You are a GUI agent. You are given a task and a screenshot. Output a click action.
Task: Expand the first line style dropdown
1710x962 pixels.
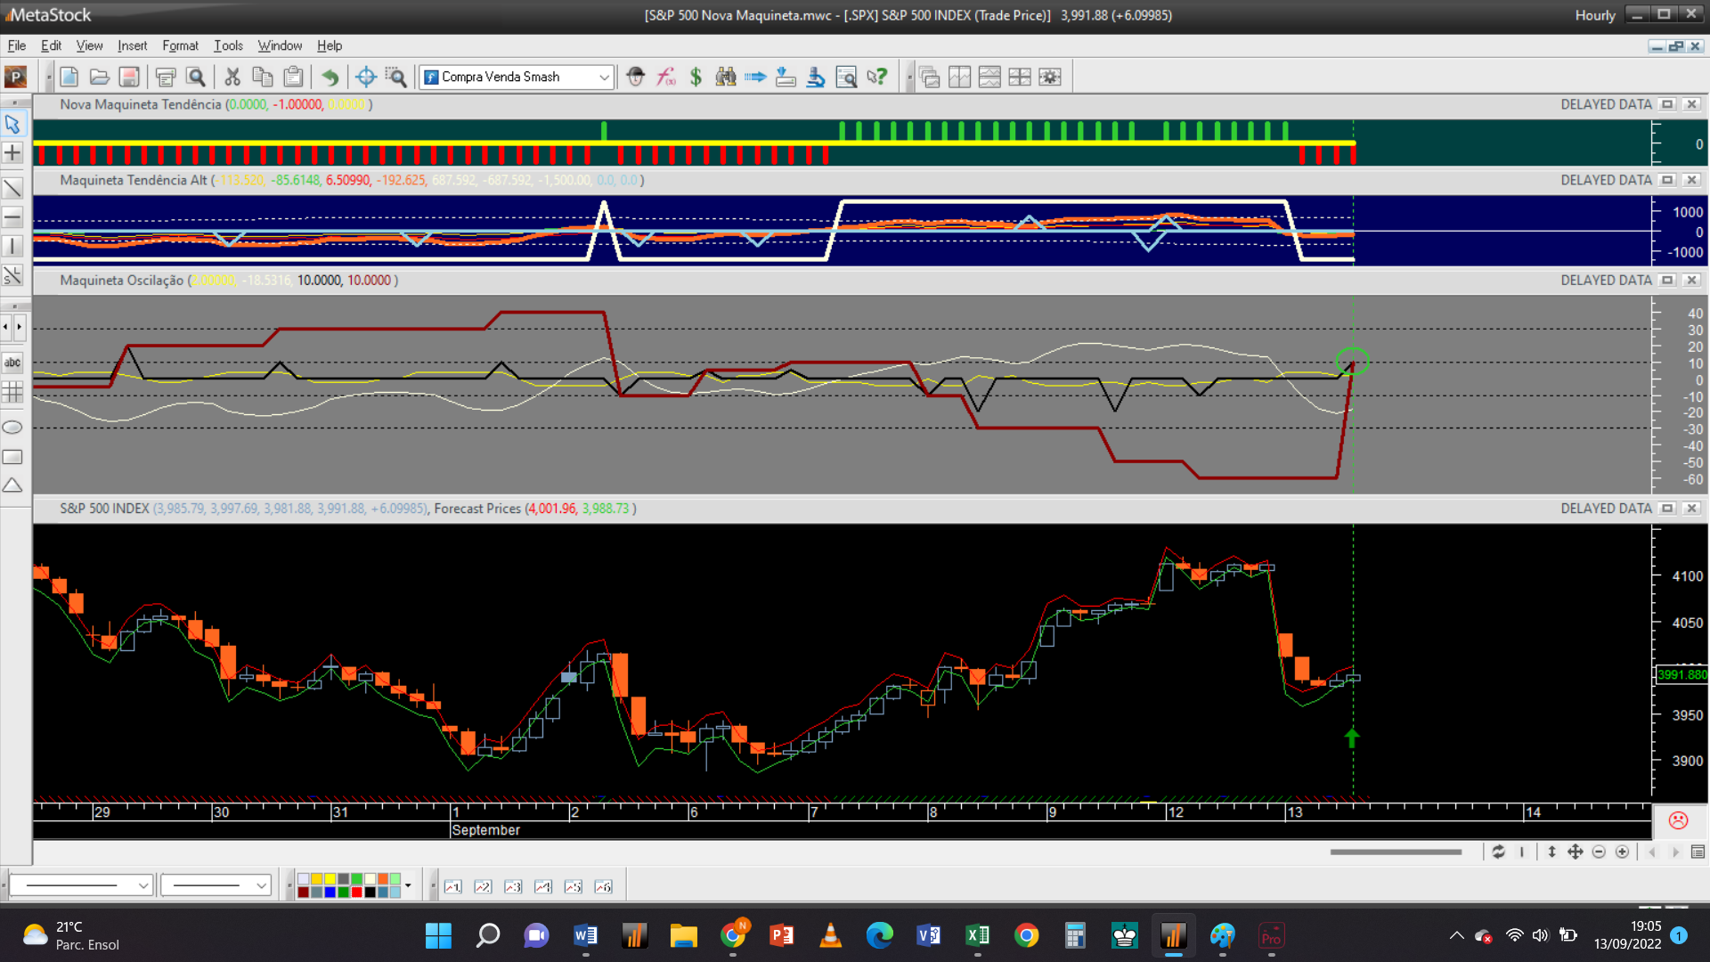pyautogui.click(x=142, y=885)
